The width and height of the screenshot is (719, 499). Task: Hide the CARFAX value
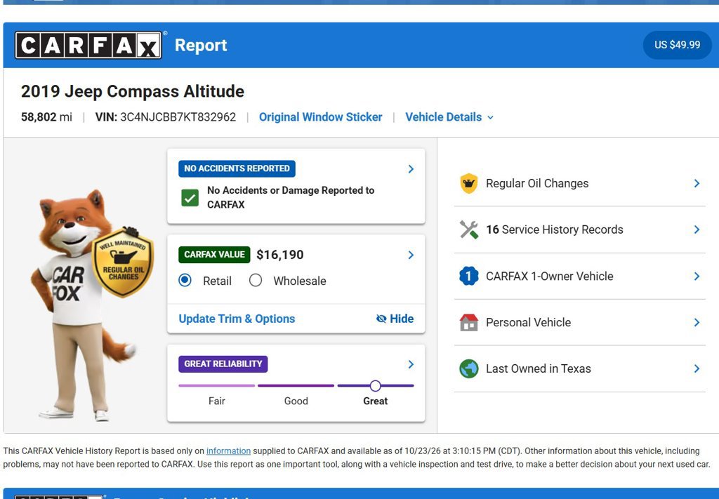pos(395,319)
